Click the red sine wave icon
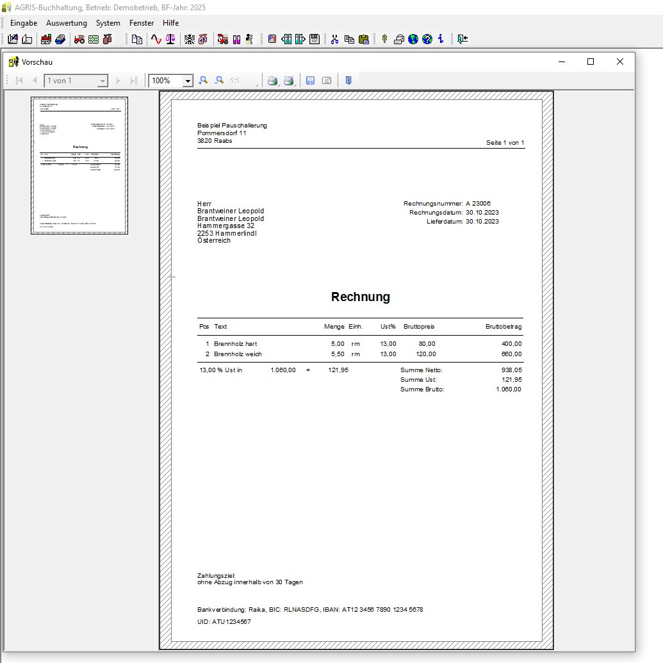The image size is (663, 663). pos(156,39)
